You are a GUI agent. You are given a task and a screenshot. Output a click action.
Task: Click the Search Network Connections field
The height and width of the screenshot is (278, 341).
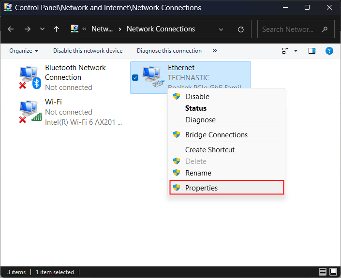click(296, 29)
